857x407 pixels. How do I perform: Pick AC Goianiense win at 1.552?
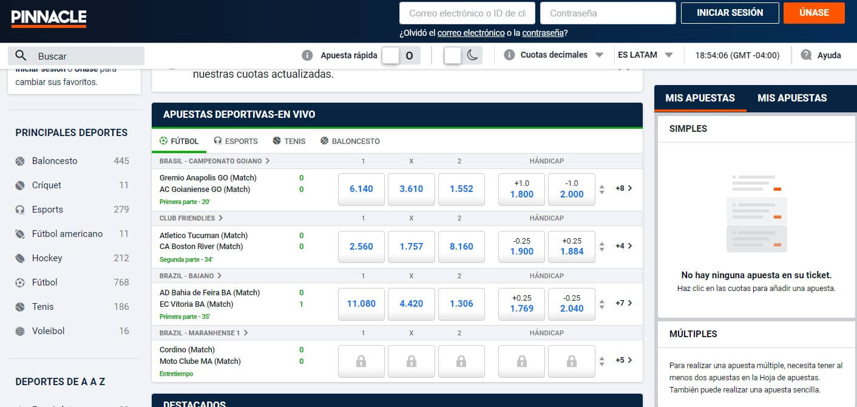click(461, 189)
